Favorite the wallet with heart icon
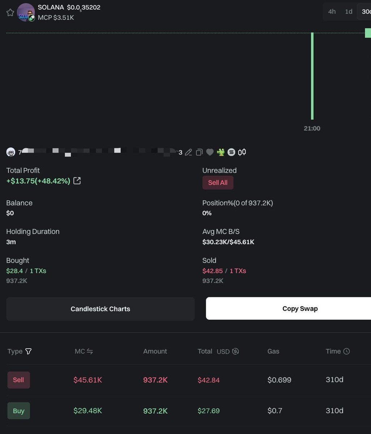 point(210,152)
